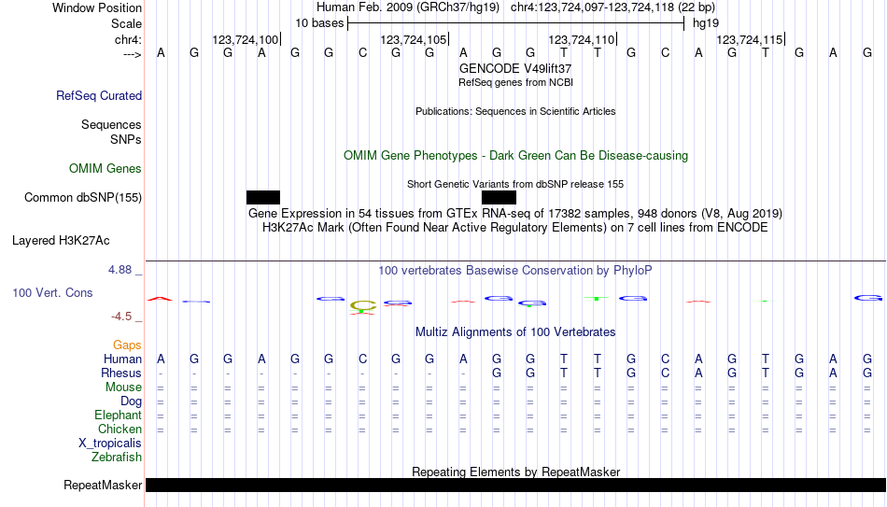Click the chr4: base position label
887x507 pixels.
(x=129, y=39)
